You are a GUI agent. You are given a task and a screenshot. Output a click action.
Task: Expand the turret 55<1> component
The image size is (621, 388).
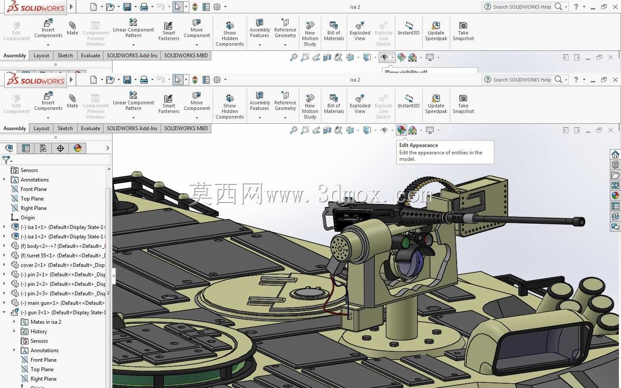click(x=4, y=256)
